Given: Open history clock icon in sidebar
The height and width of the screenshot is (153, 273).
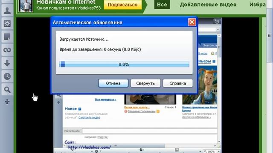Looking at the screenshot, I should pos(7,76).
